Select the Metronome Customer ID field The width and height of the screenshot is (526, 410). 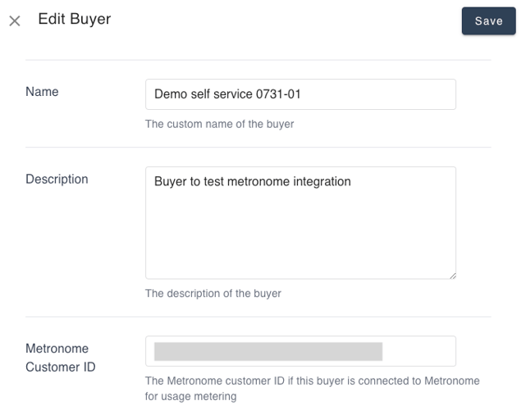point(419,351)
